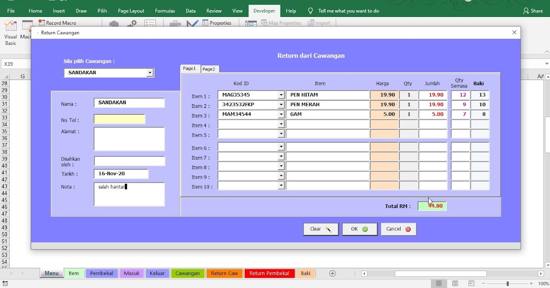550x288 pixels.
Task: Open Properties in the Developer ribbon
Action: 217,23
